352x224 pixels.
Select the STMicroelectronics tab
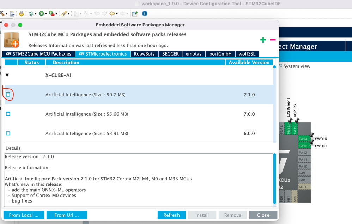click(x=103, y=54)
